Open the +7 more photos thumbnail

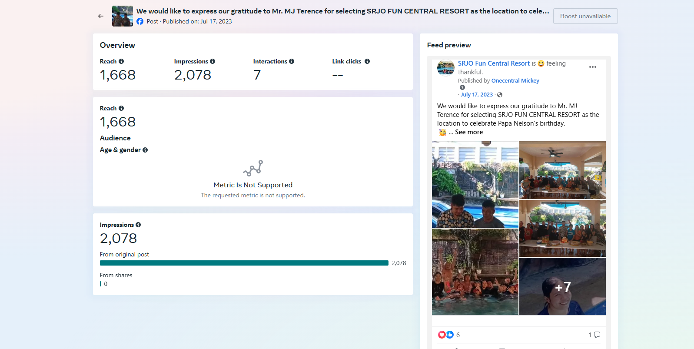[562, 286]
